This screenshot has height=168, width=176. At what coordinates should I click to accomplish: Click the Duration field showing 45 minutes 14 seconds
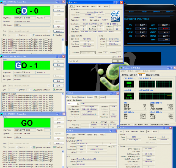[32, 21]
